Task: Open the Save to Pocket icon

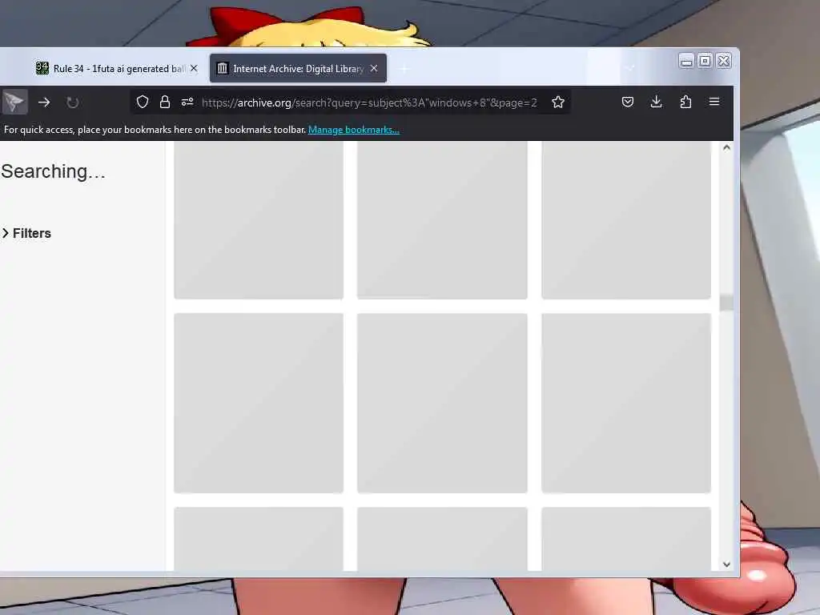Action: pos(628,102)
